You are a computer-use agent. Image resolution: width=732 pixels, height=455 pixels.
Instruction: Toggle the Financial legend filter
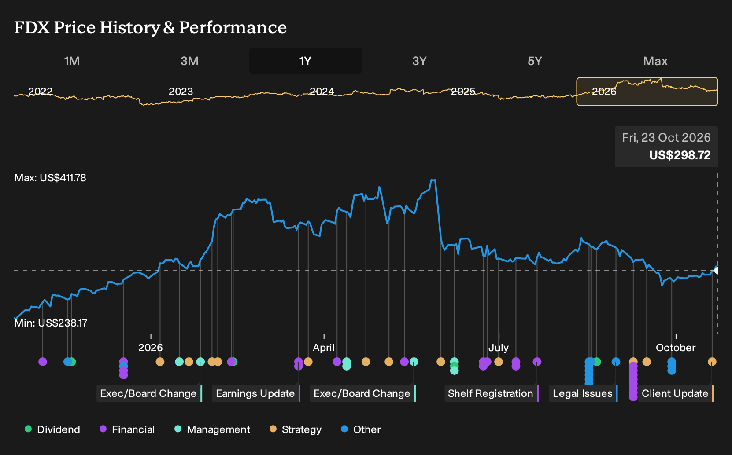coord(127,429)
